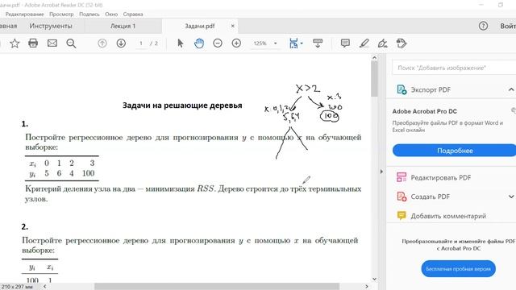Screen dimensions: 516x290
Task: Open the Справка menu
Action: 133,14
